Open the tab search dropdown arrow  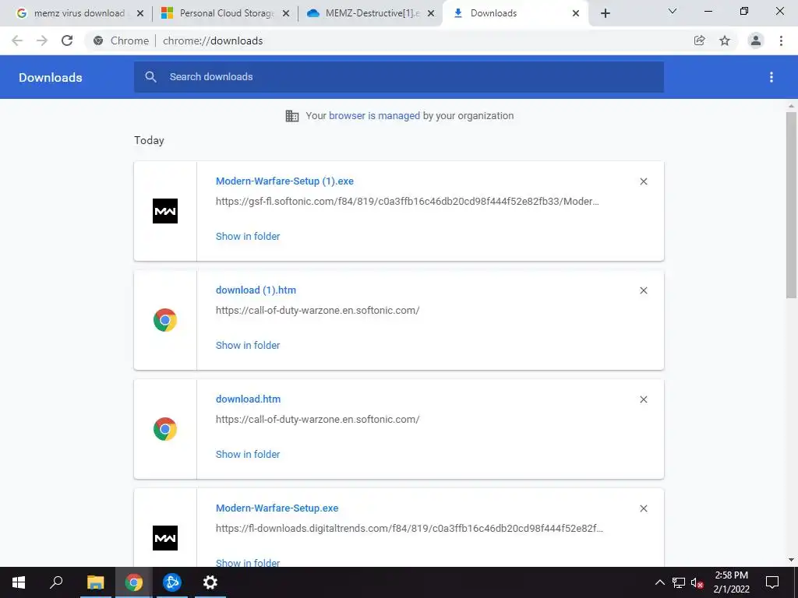tap(673, 11)
